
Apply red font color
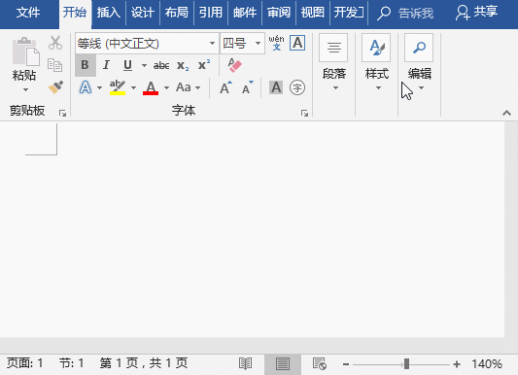(151, 87)
